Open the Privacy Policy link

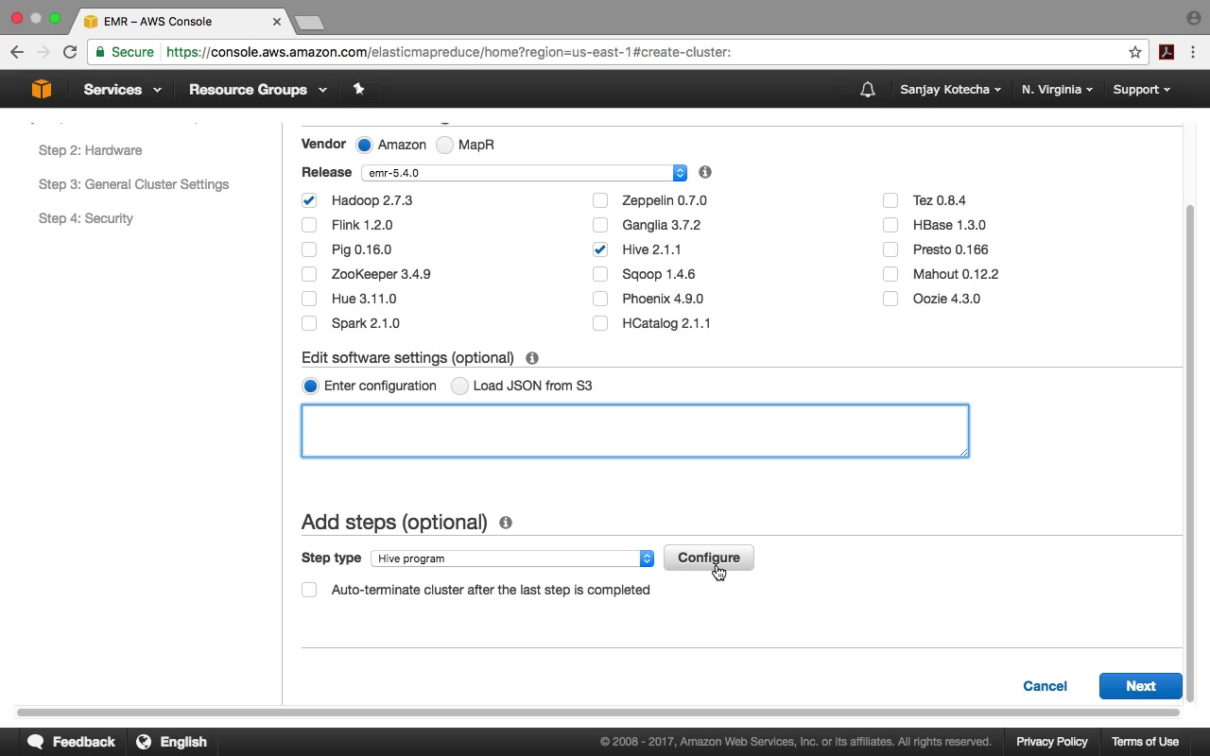1051,742
